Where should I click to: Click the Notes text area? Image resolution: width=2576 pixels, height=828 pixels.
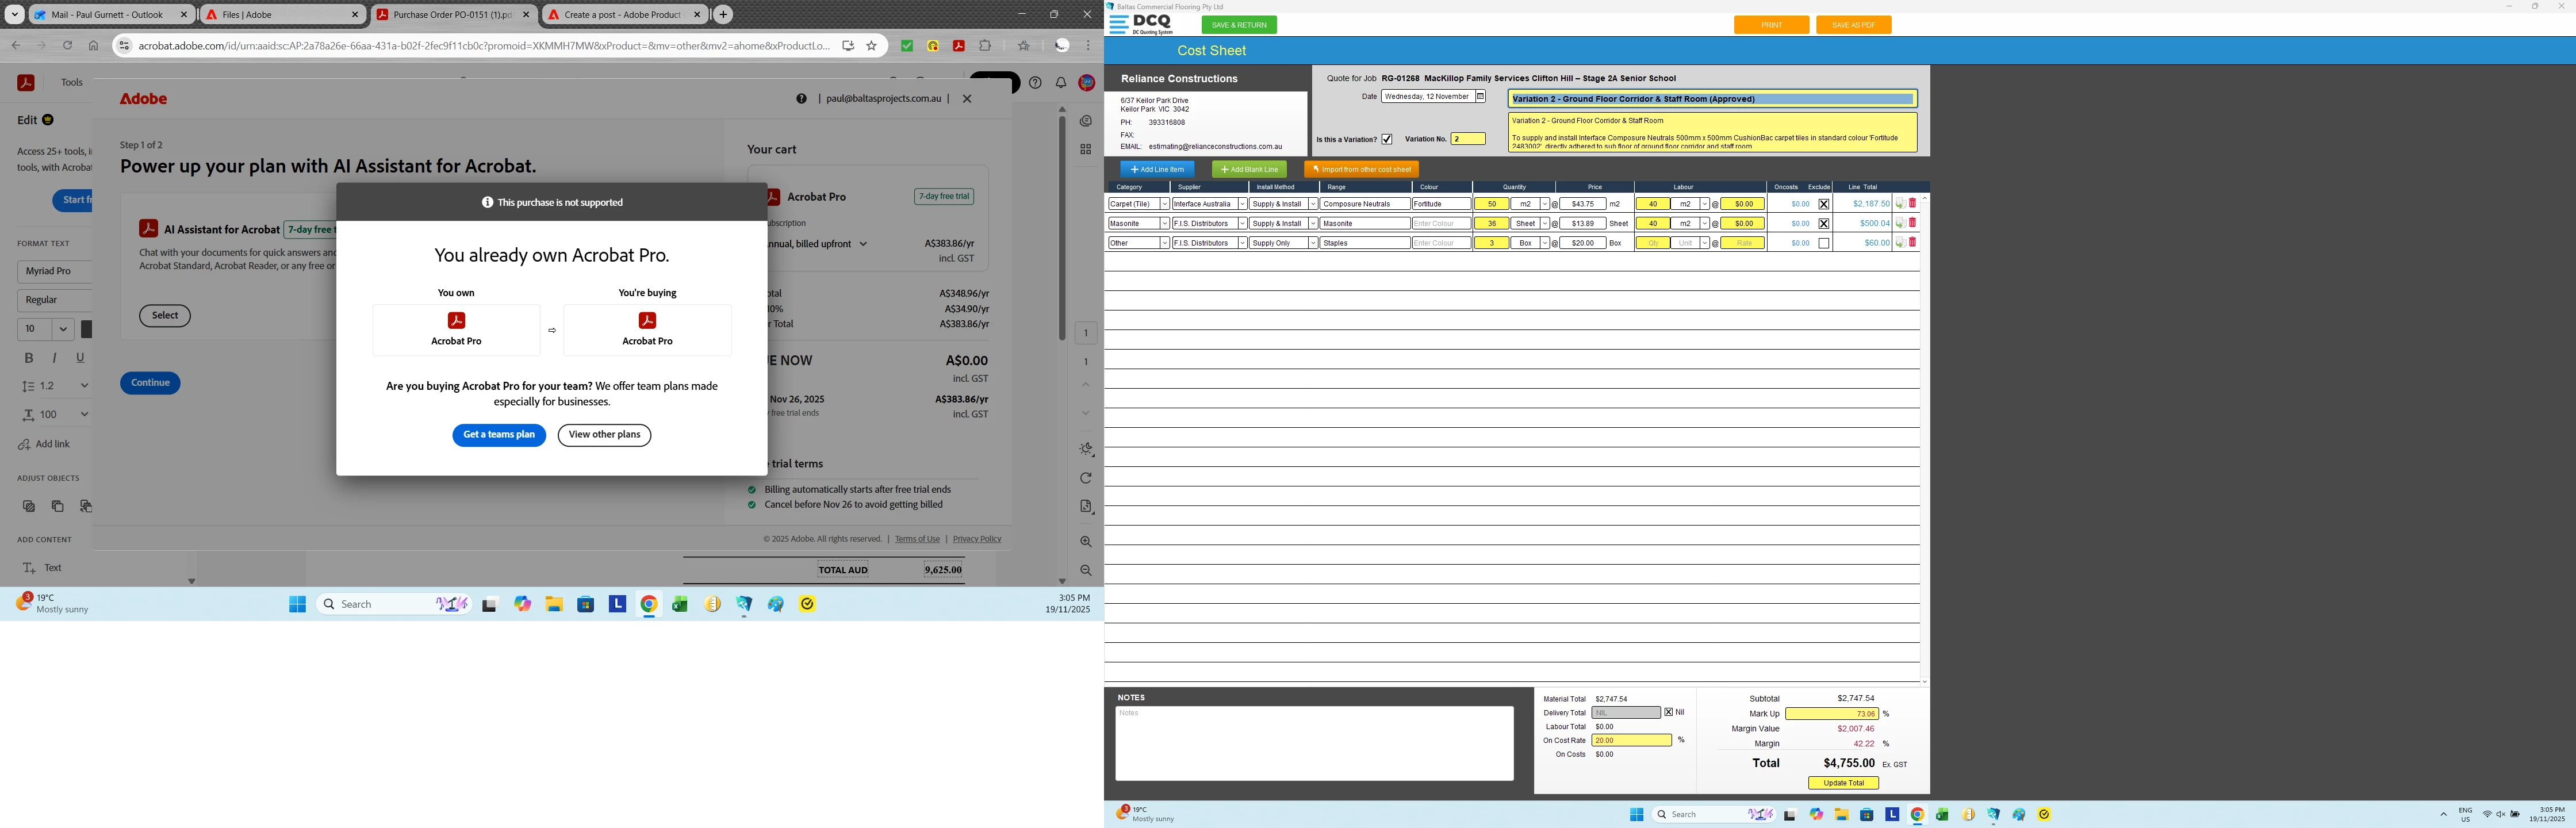tap(1314, 743)
